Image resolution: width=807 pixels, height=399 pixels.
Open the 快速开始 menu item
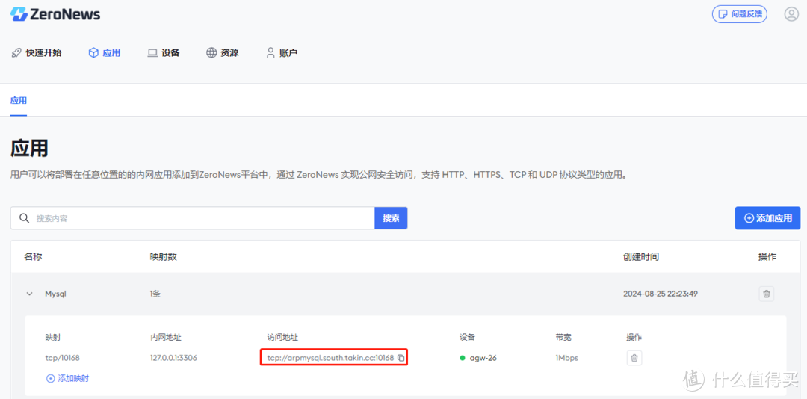pyautogui.click(x=36, y=52)
